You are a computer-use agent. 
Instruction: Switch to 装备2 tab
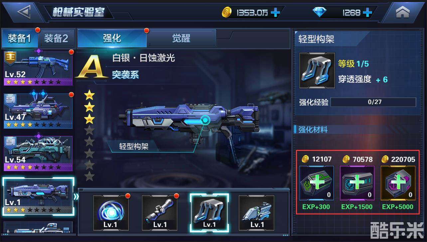pos(56,39)
